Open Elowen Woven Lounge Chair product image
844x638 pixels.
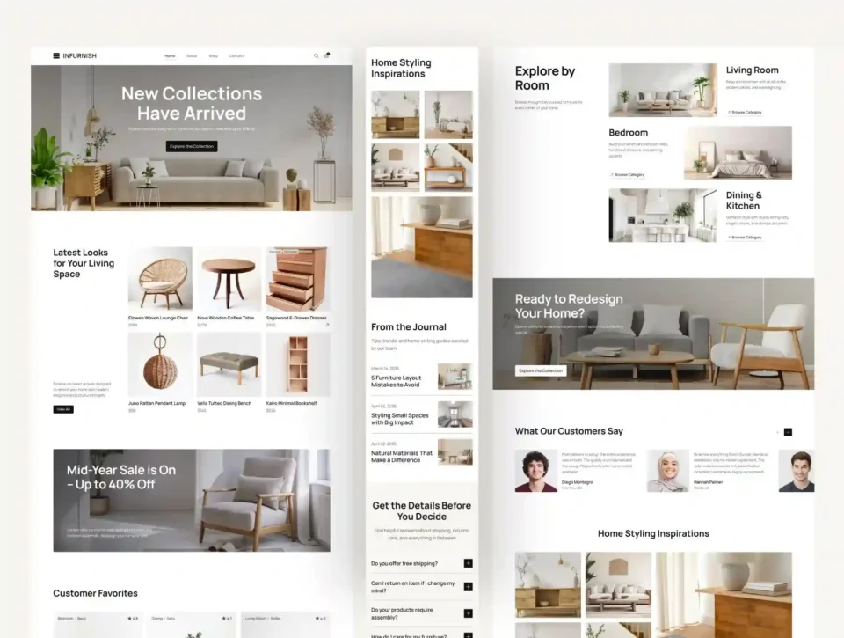160,279
